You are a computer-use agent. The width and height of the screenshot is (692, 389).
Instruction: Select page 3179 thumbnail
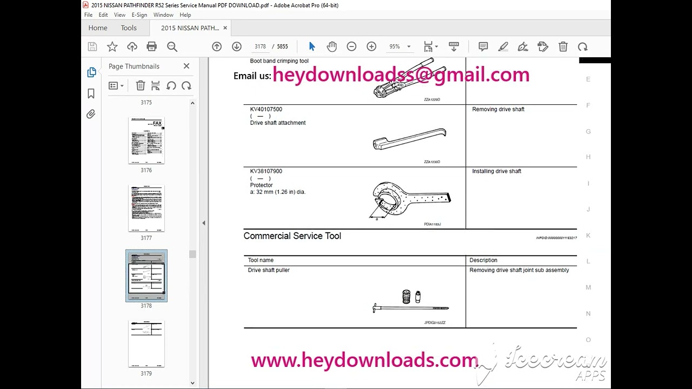click(x=147, y=344)
